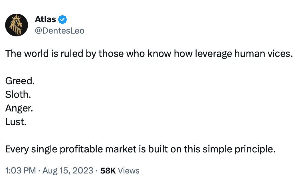Open the 1:03 PM timestamp link

21,171
